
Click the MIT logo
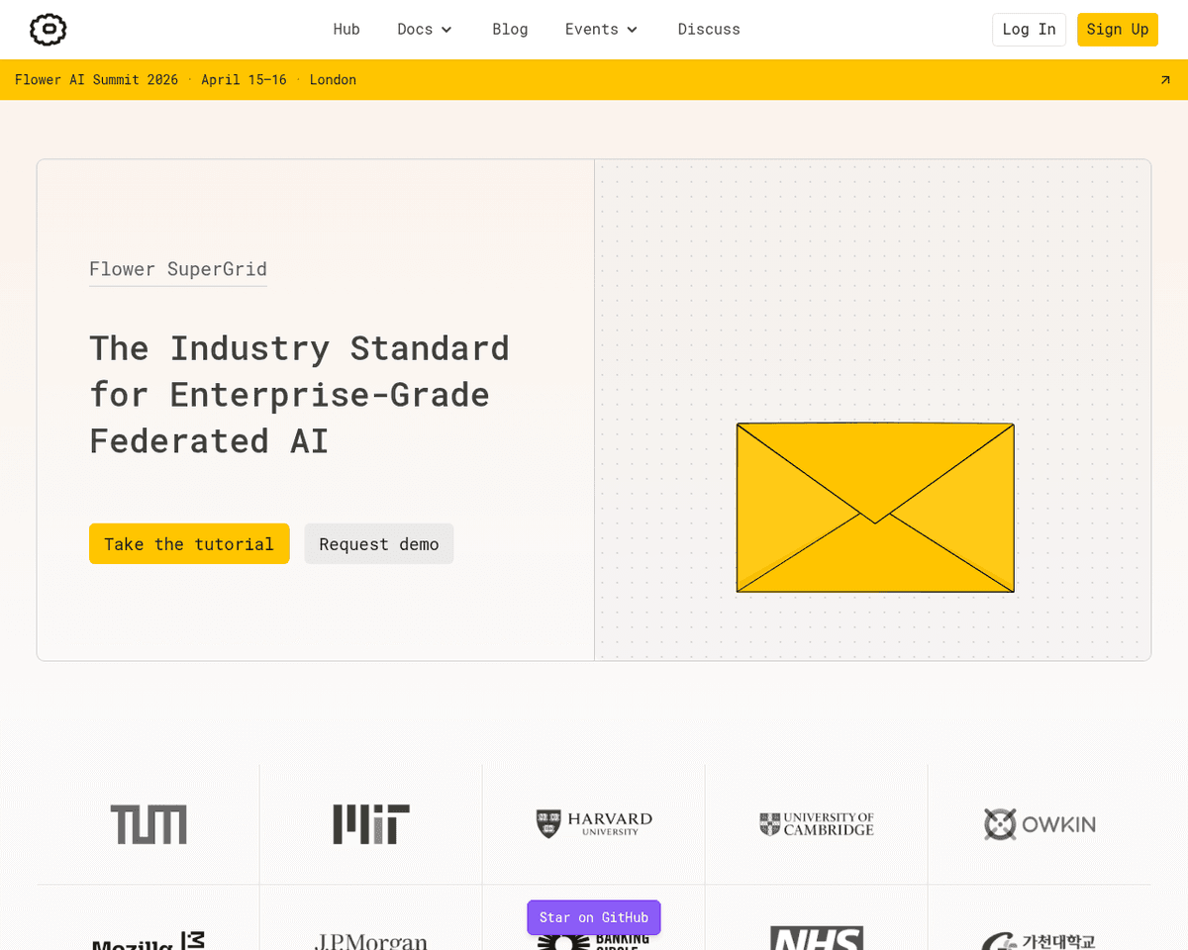point(371,824)
